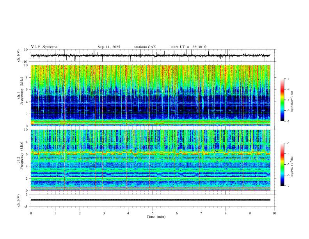Click the upper colorbar log(PSD) label
Image resolution: width=309 pixels, height=239 pixels.
292,102
